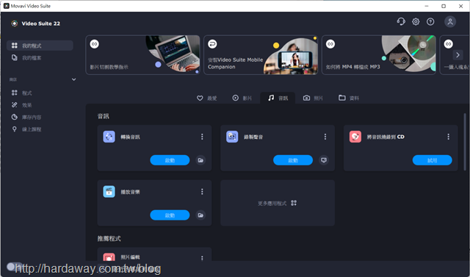Open three-dot menu on 照片編輯 card
Viewport: 470px width, 277px height.
[202, 258]
